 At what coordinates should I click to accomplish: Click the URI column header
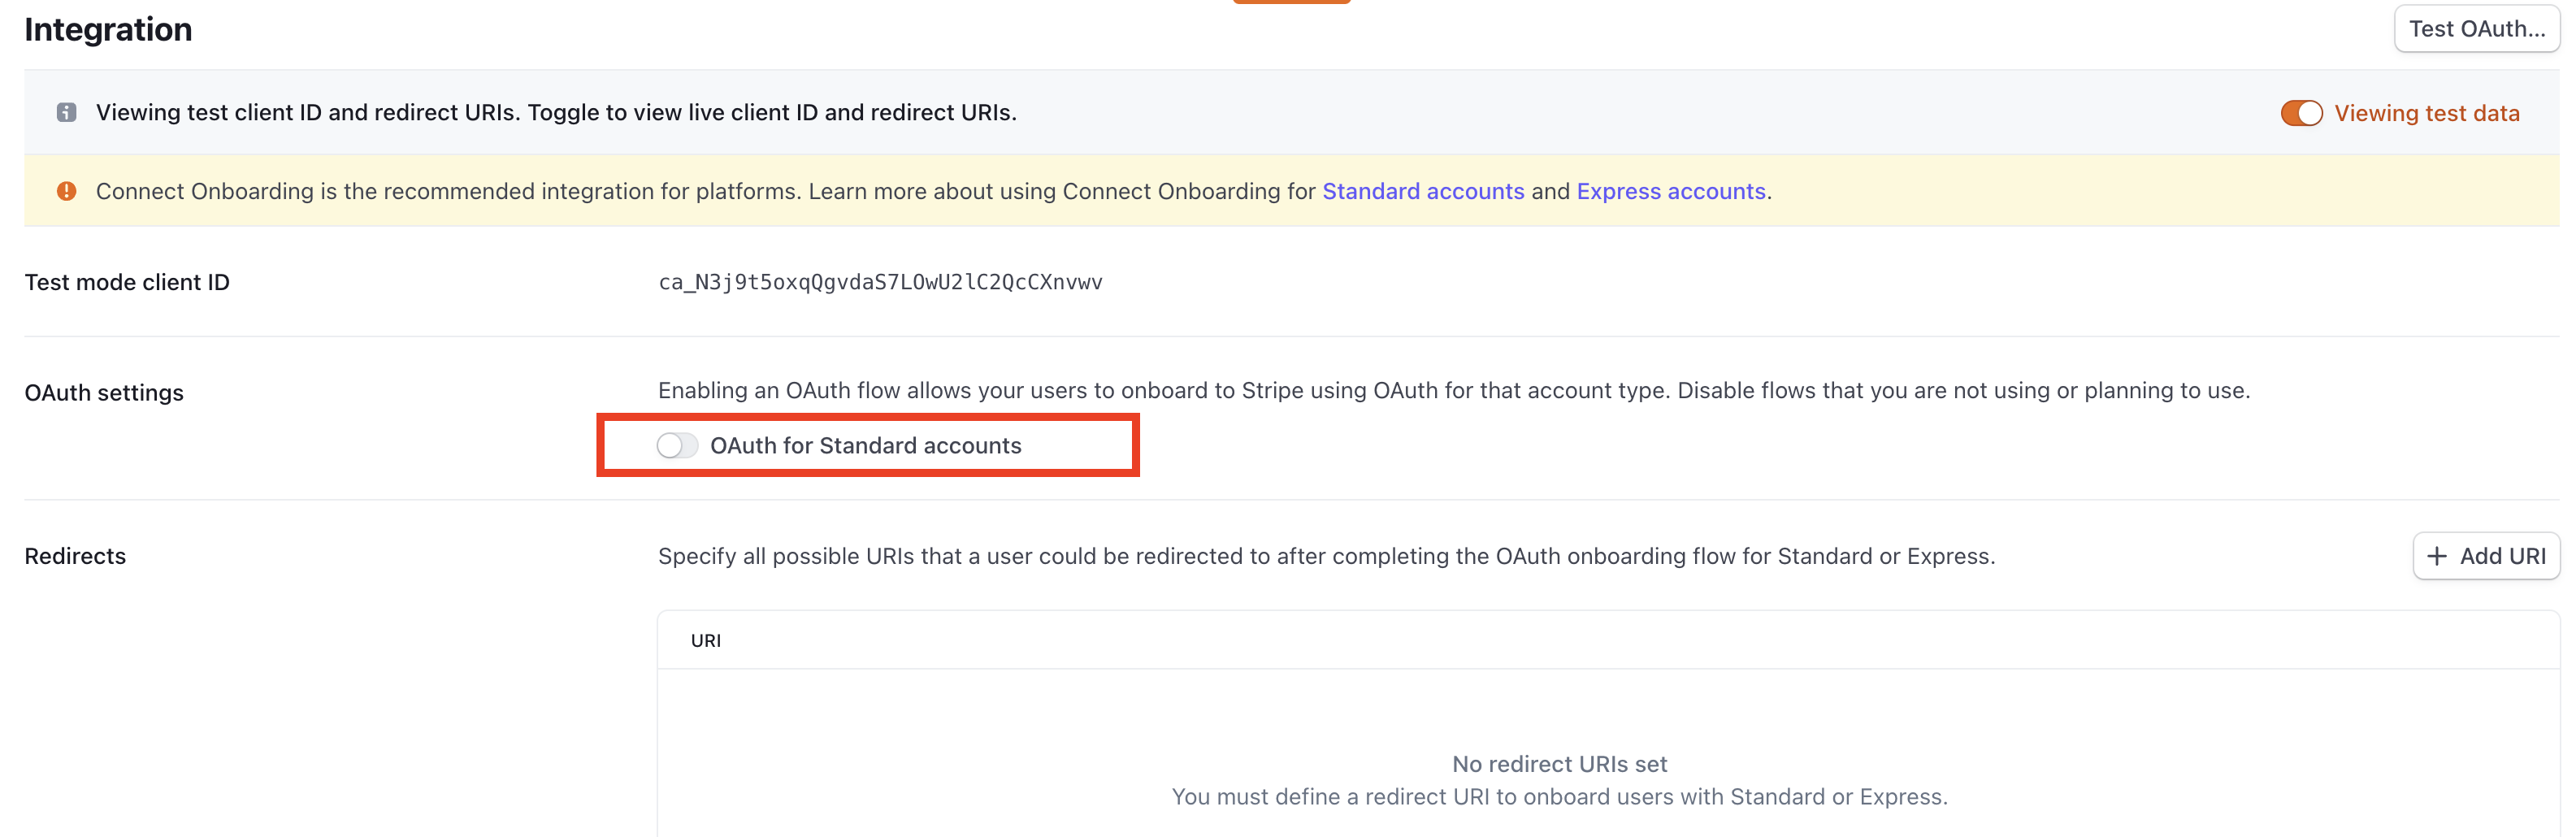[x=705, y=641]
